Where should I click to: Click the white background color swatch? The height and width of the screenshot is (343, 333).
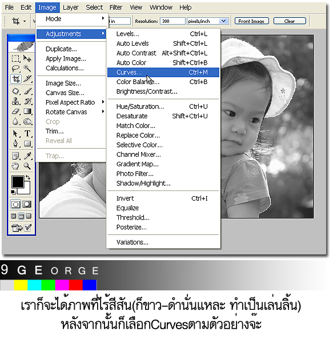27,191
